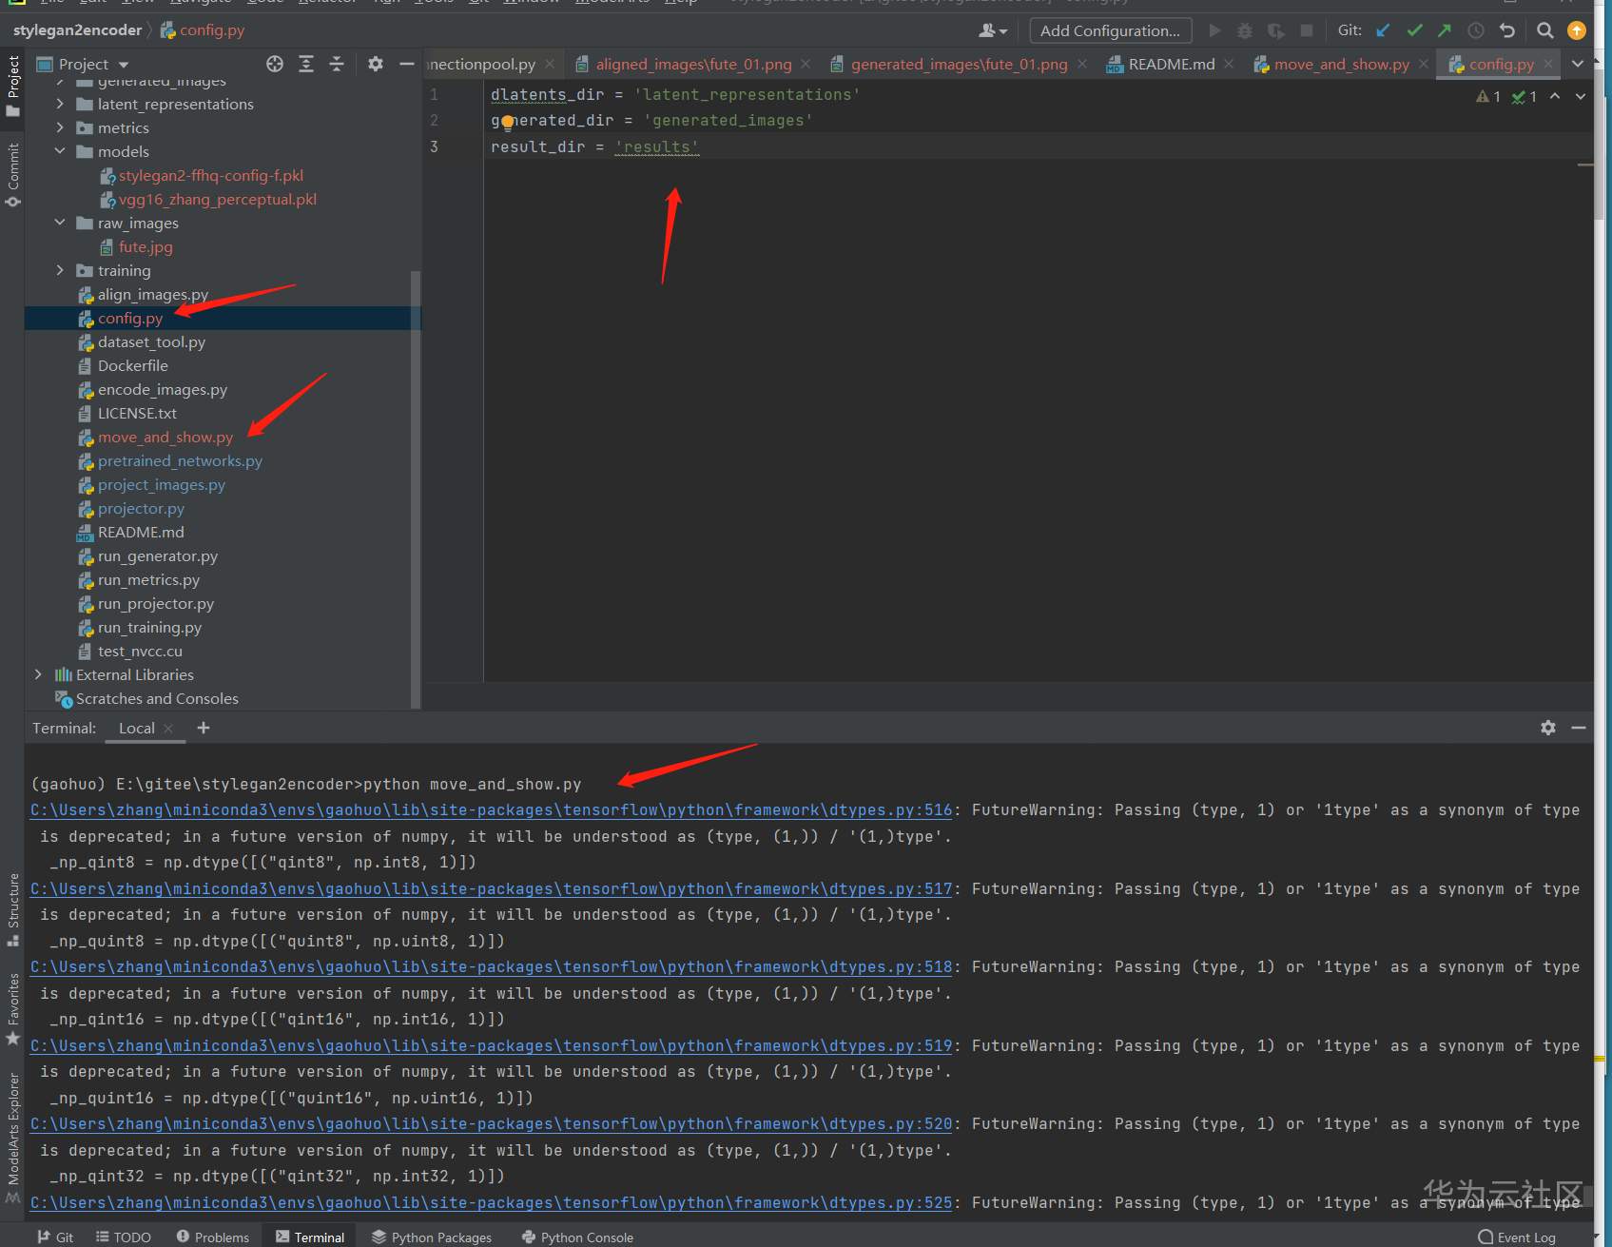Viewport: 1612px width, 1247px height.
Task: Click the locate opened file target icon
Action: 275,64
